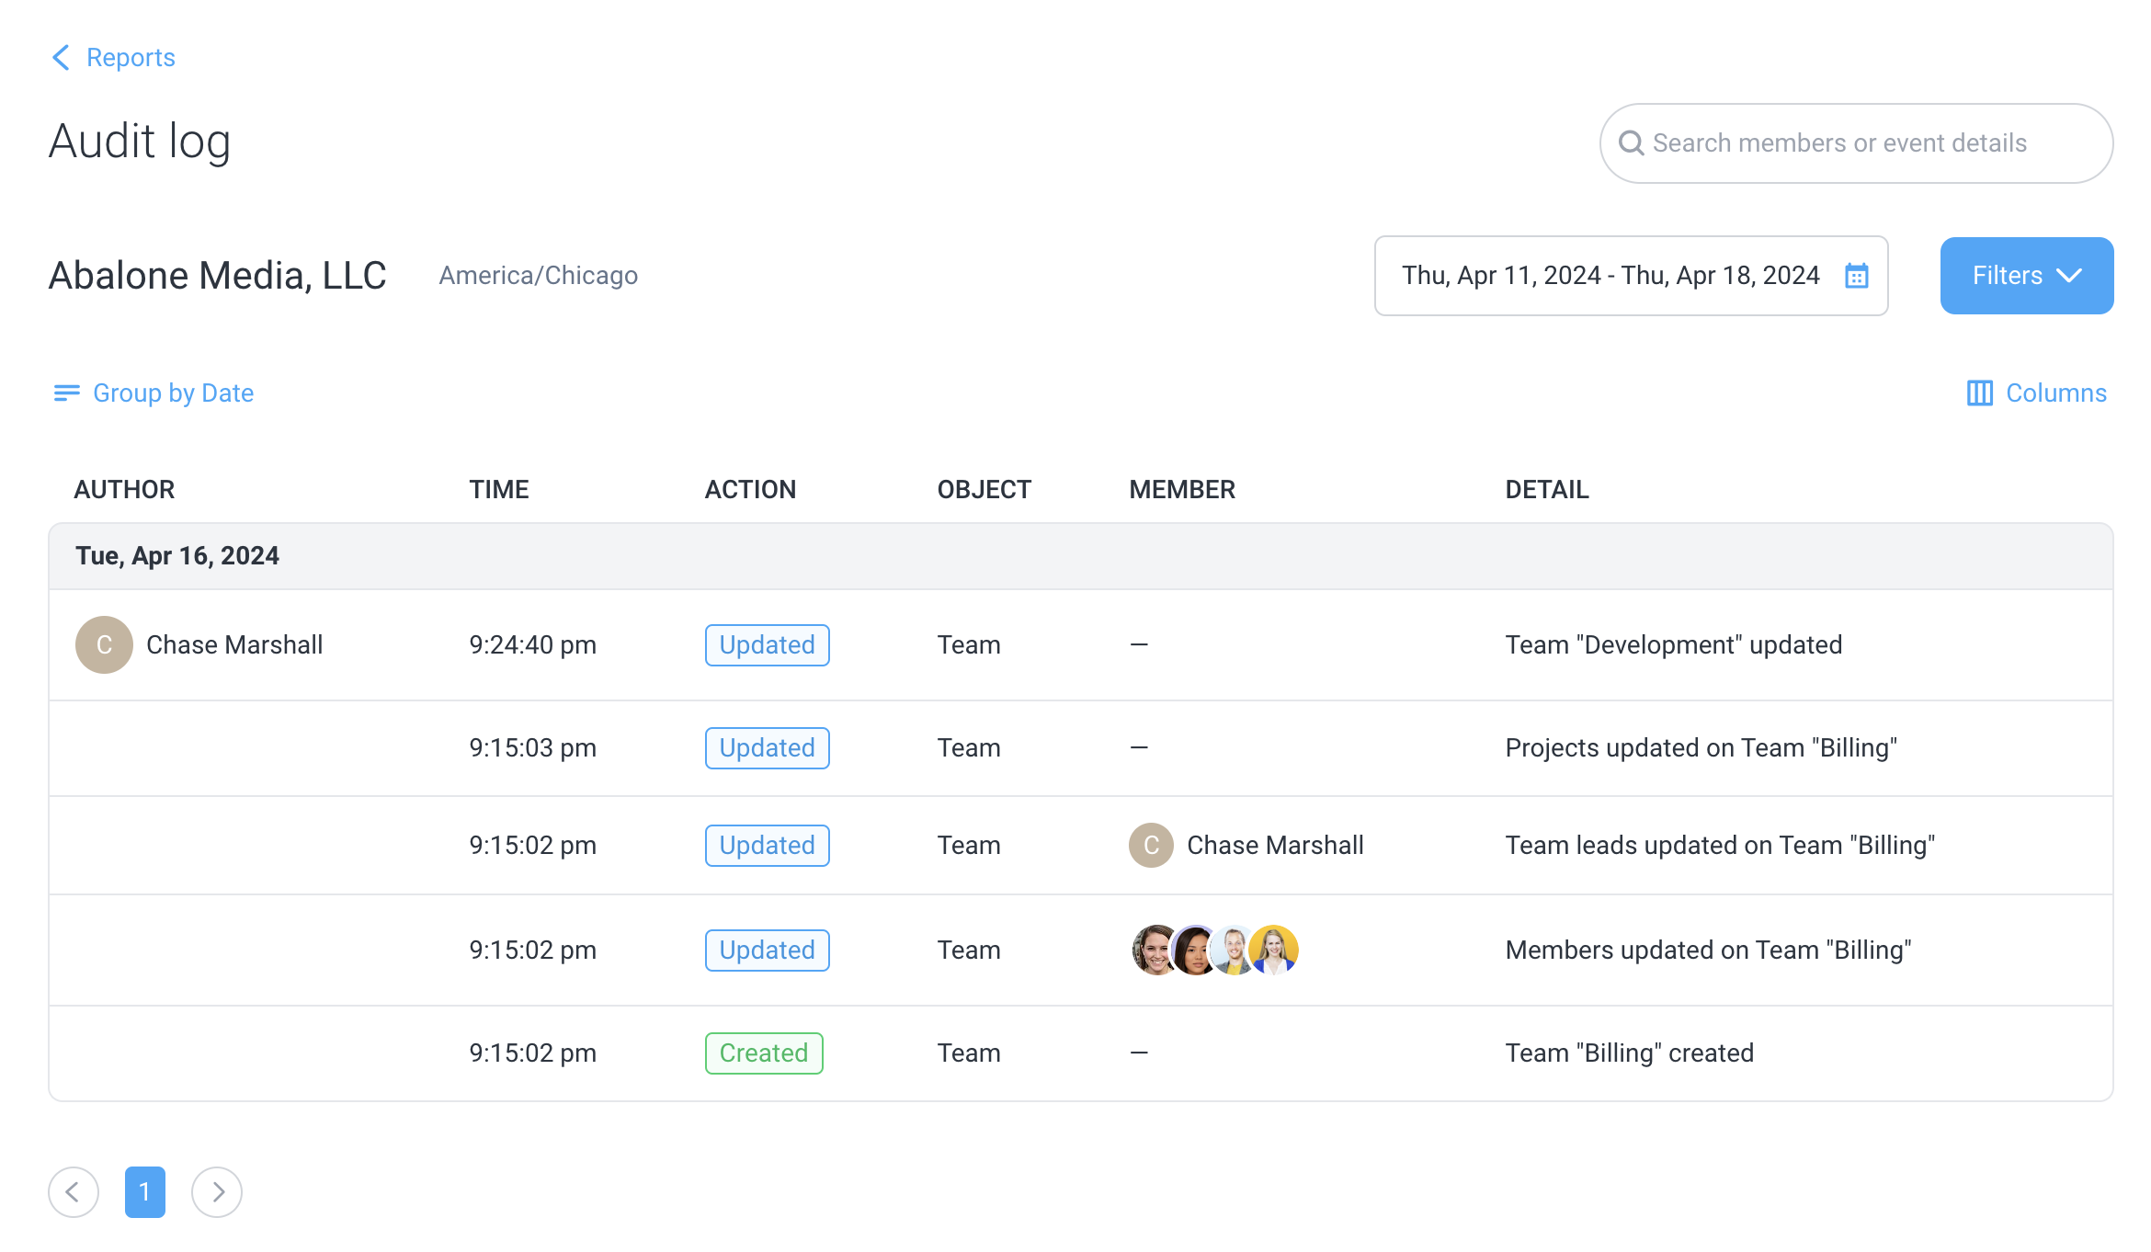Click Chase Marshall's author avatar
Image resolution: width=2151 pixels, height=1252 pixels.
[x=104, y=645]
